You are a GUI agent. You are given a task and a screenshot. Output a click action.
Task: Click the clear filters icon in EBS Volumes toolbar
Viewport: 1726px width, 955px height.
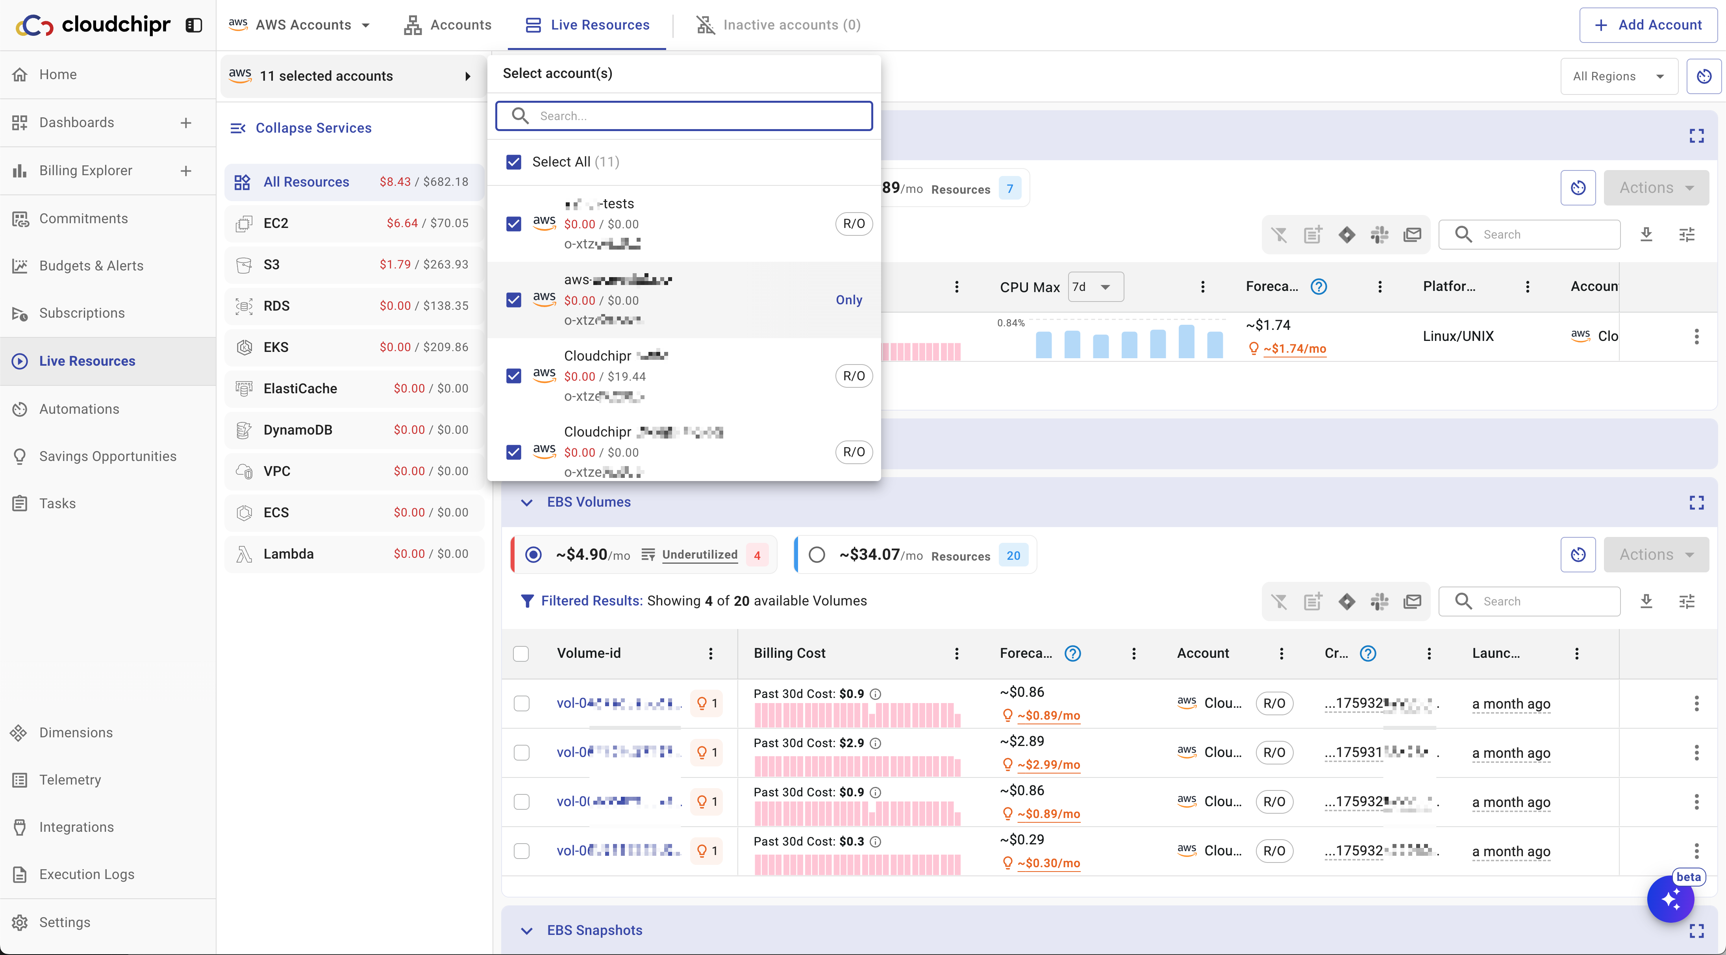[x=1279, y=601]
